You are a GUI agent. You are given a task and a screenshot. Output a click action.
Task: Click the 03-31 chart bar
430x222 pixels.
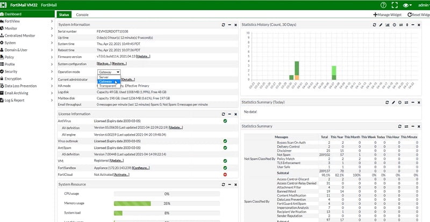pyautogui.click(x=297, y=71)
